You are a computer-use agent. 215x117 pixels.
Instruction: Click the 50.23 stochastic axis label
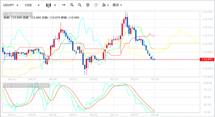pyautogui.click(x=207, y=97)
